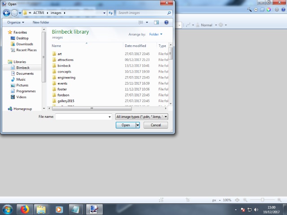Viewport: 287px width, 215px height.
Task: Open Paint.NET settings gear icon
Action: click(276, 9)
